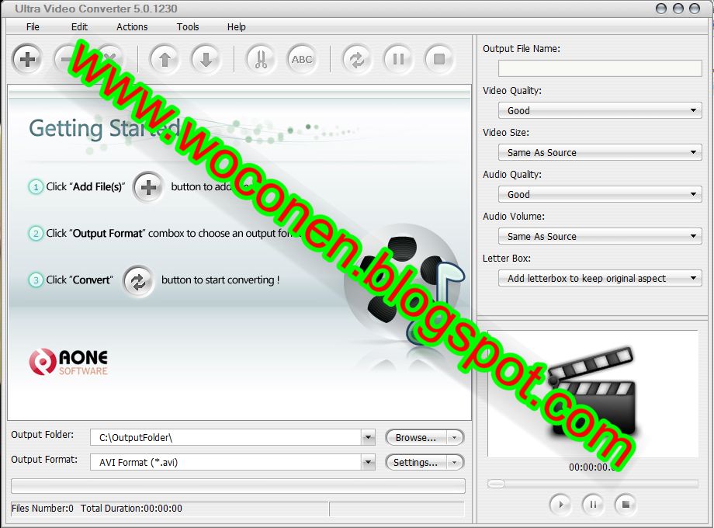This screenshot has width=714, height=528.
Task: Close the Ultra Video Converter window
Action: [x=695, y=9]
